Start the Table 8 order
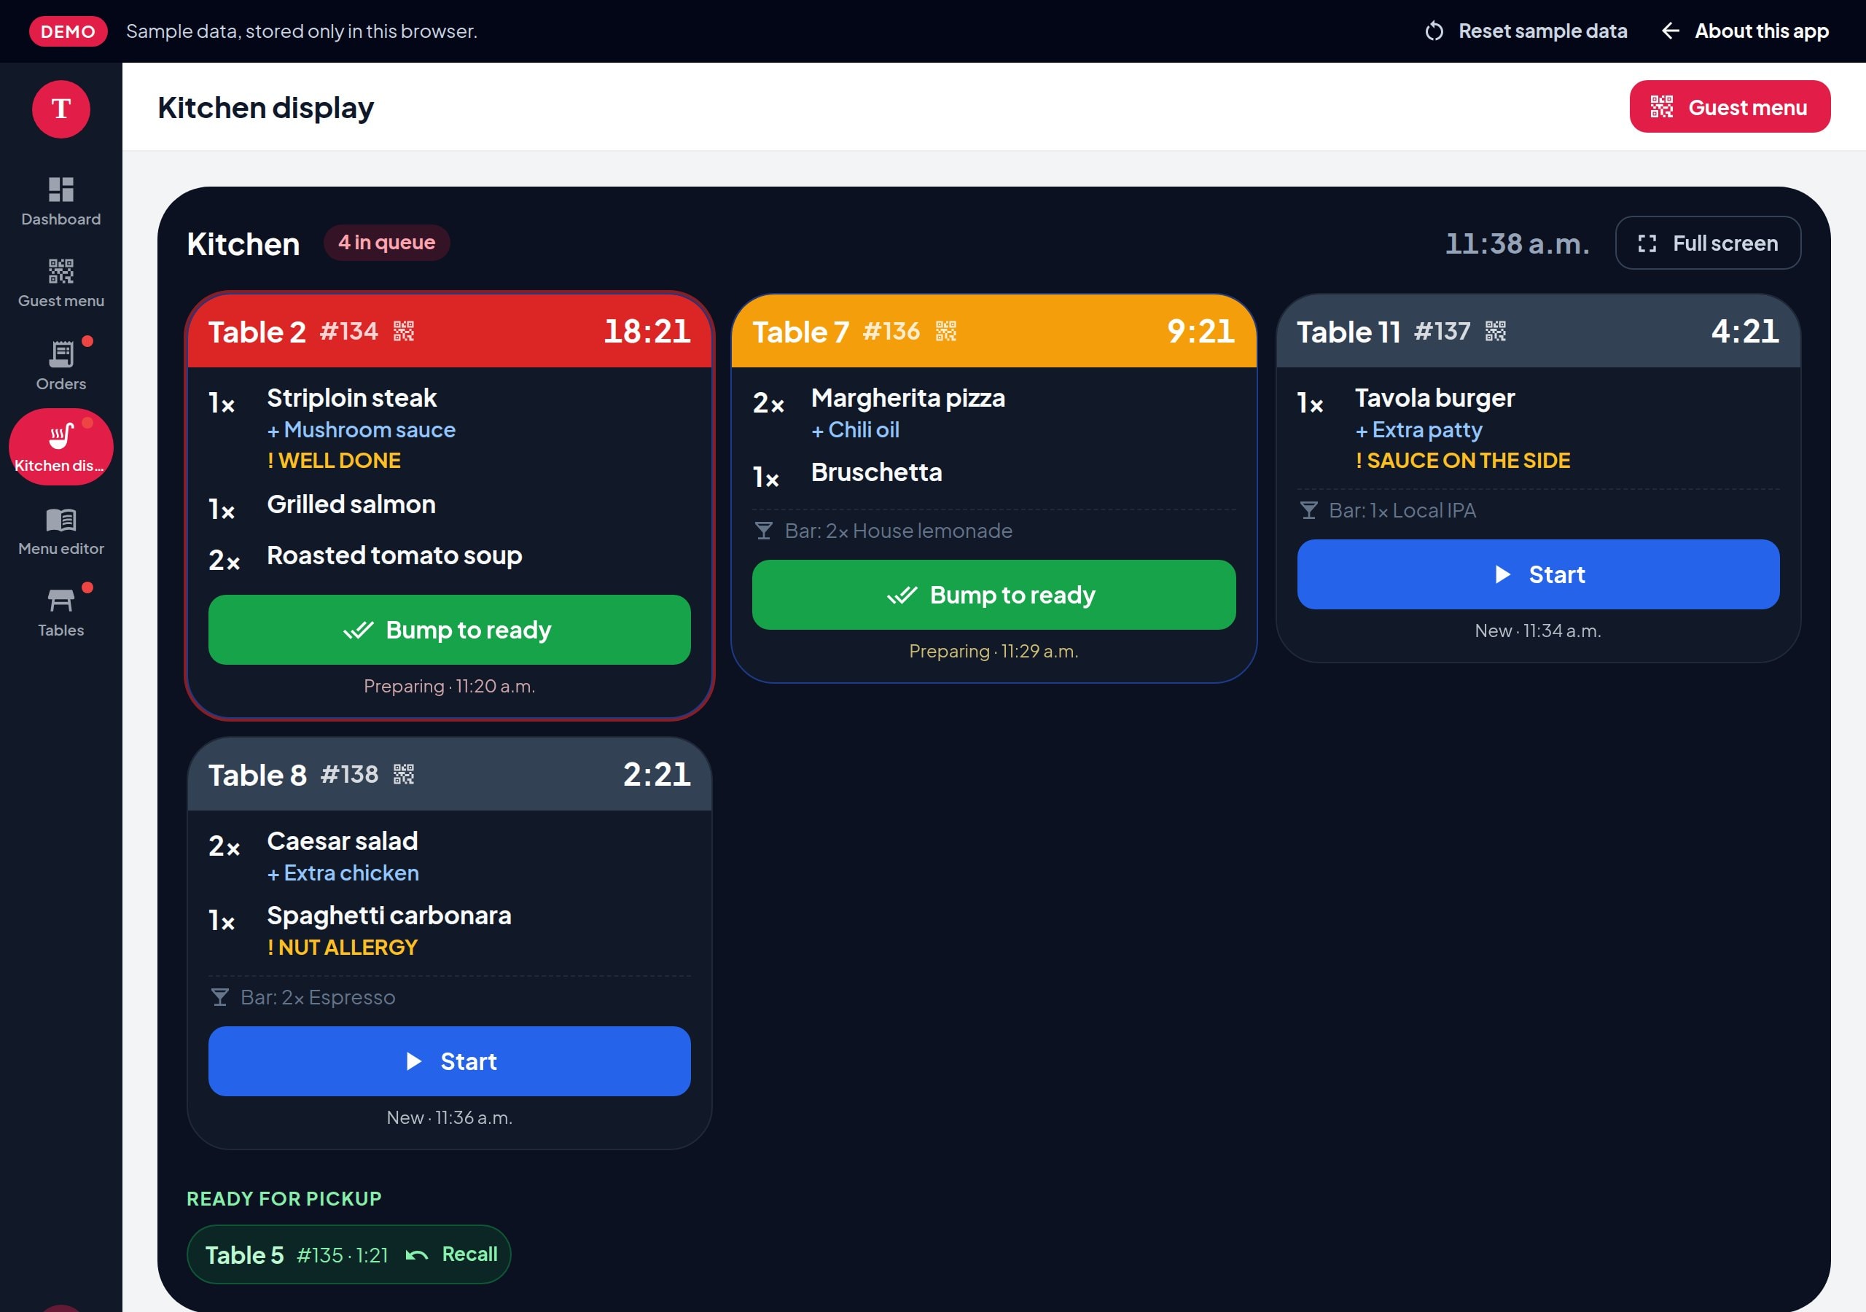The image size is (1866, 1312). (x=450, y=1062)
